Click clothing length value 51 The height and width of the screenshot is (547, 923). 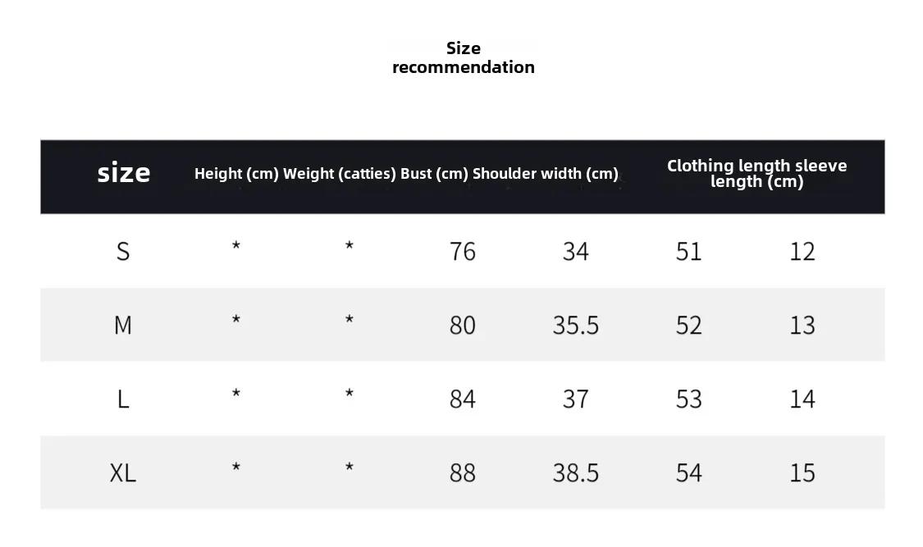pyautogui.click(x=688, y=252)
